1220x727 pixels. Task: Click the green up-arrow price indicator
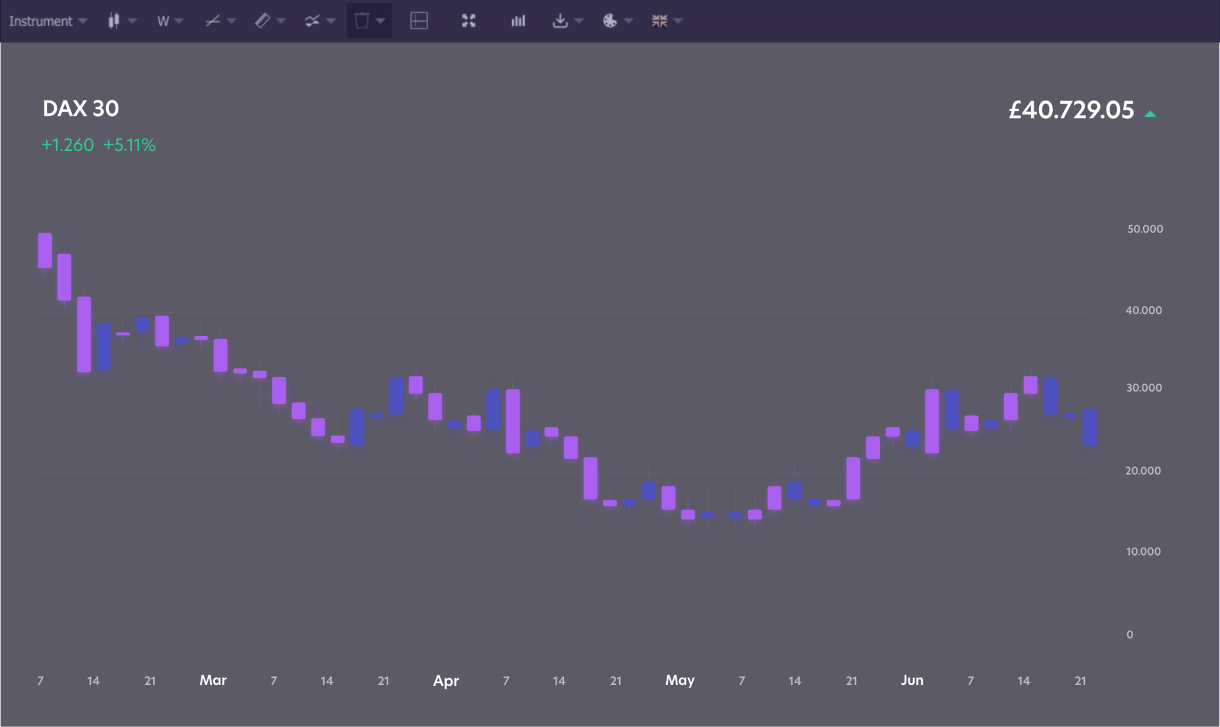tap(1150, 113)
